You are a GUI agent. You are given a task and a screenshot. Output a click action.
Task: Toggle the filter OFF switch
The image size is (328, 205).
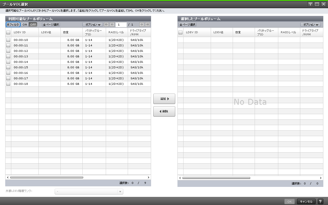pos(33,24)
